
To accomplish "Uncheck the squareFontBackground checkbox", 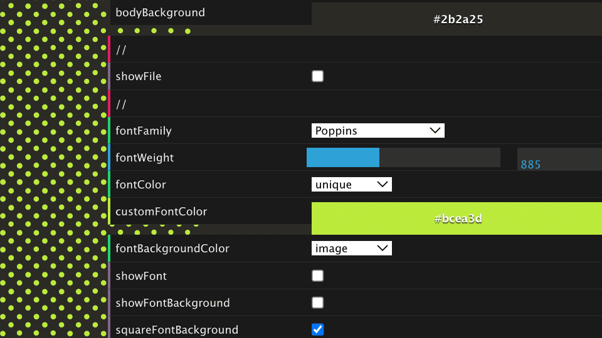I will pos(318,329).
